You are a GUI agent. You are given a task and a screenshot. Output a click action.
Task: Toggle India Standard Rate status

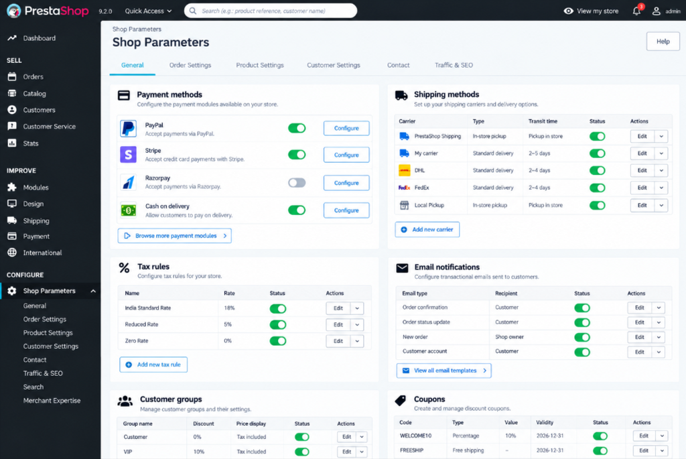278,308
